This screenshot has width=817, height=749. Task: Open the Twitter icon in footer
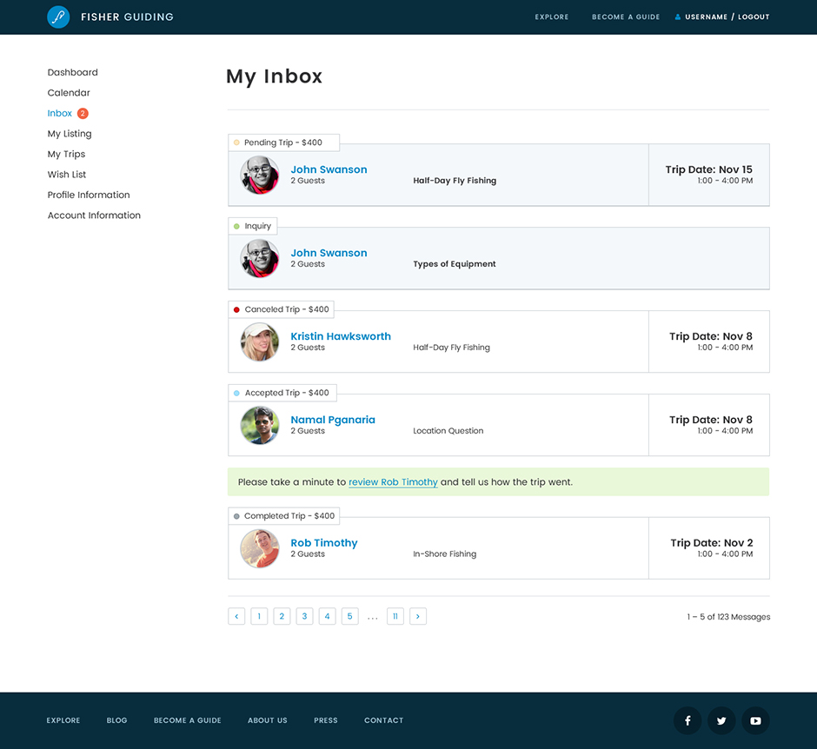[x=721, y=720]
